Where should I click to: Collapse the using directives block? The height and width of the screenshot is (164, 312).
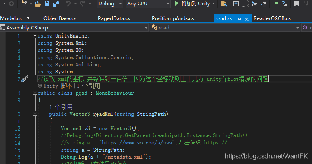35,36
